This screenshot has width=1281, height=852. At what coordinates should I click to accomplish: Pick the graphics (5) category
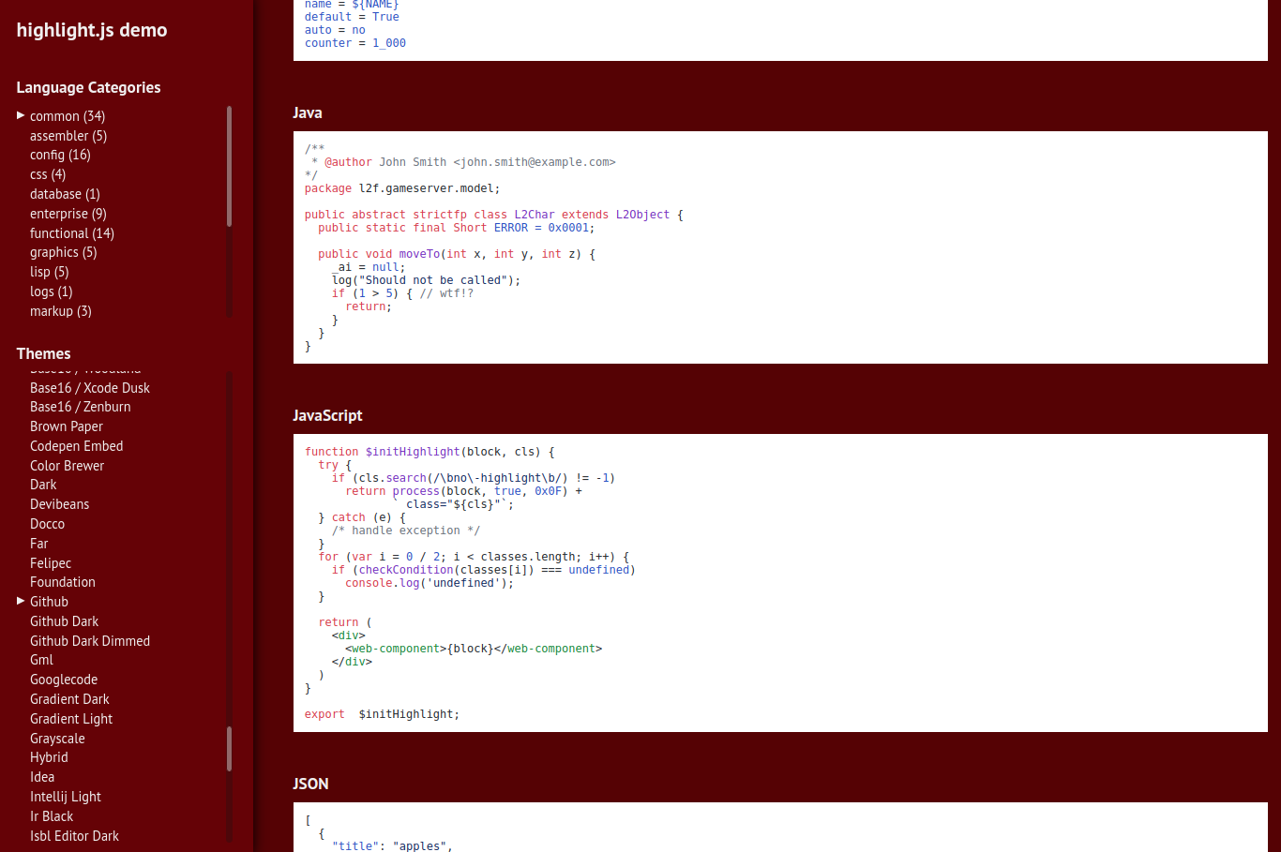pos(63,252)
